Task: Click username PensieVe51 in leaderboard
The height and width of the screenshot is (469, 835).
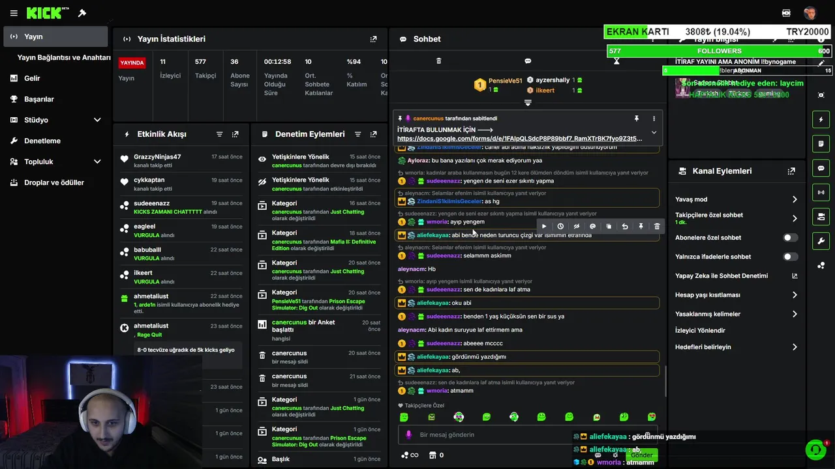Action: [506, 81]
